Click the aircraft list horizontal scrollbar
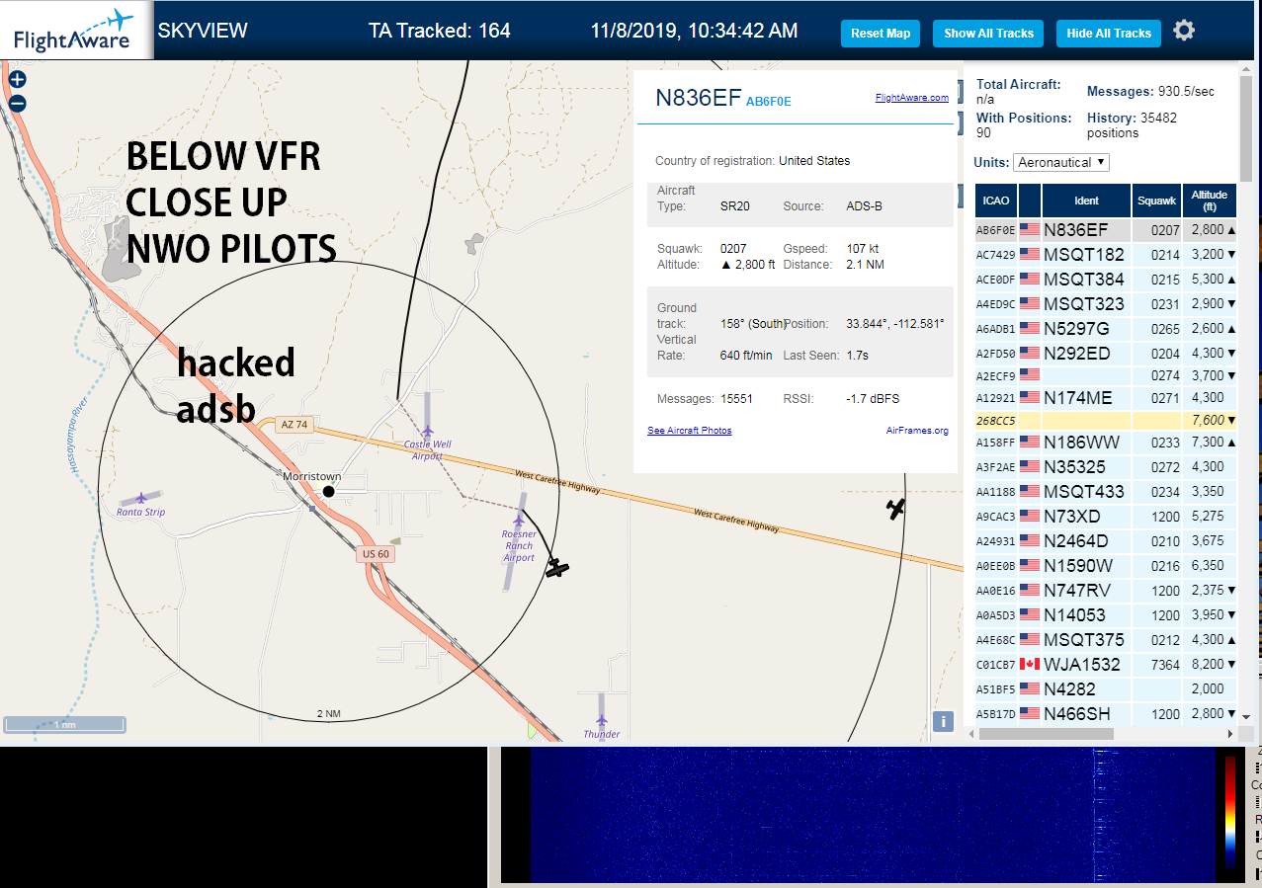1262x888 pixels. click(x=1046, y=734)
